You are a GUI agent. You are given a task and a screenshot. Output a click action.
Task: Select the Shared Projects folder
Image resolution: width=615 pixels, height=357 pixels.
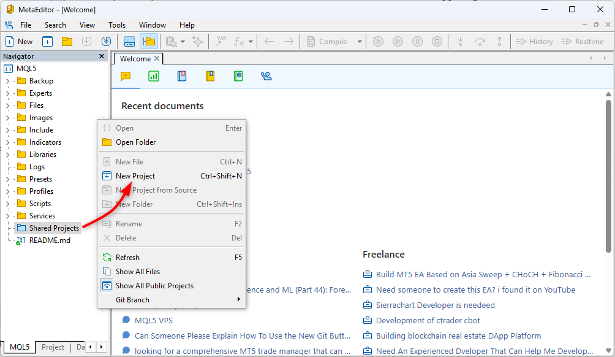48,228
